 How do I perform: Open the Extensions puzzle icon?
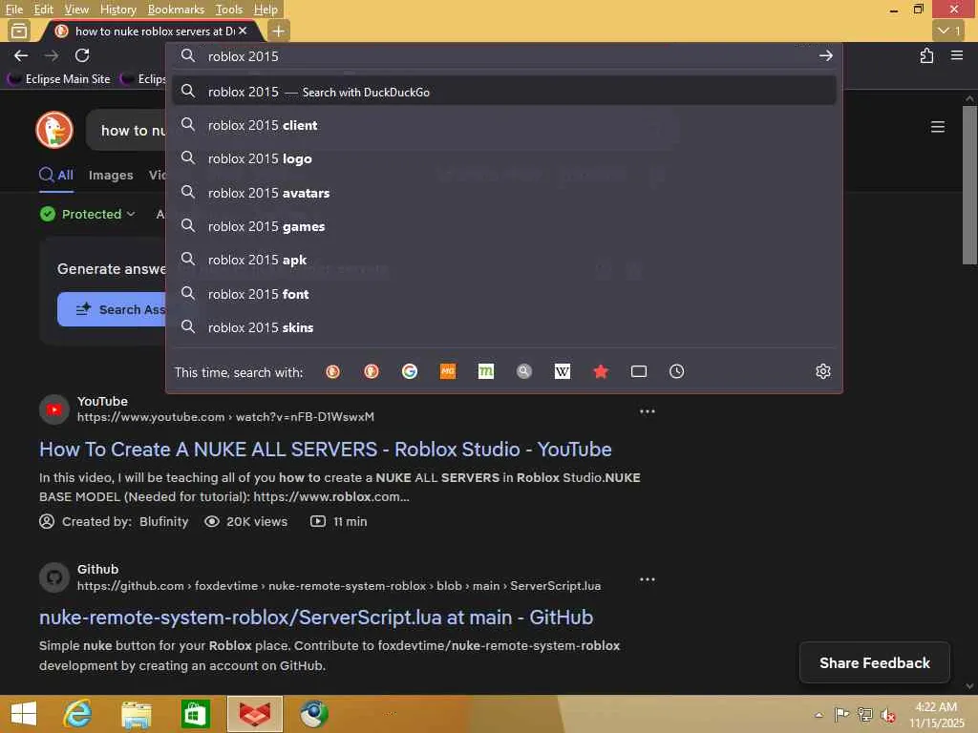pos(926,56)
